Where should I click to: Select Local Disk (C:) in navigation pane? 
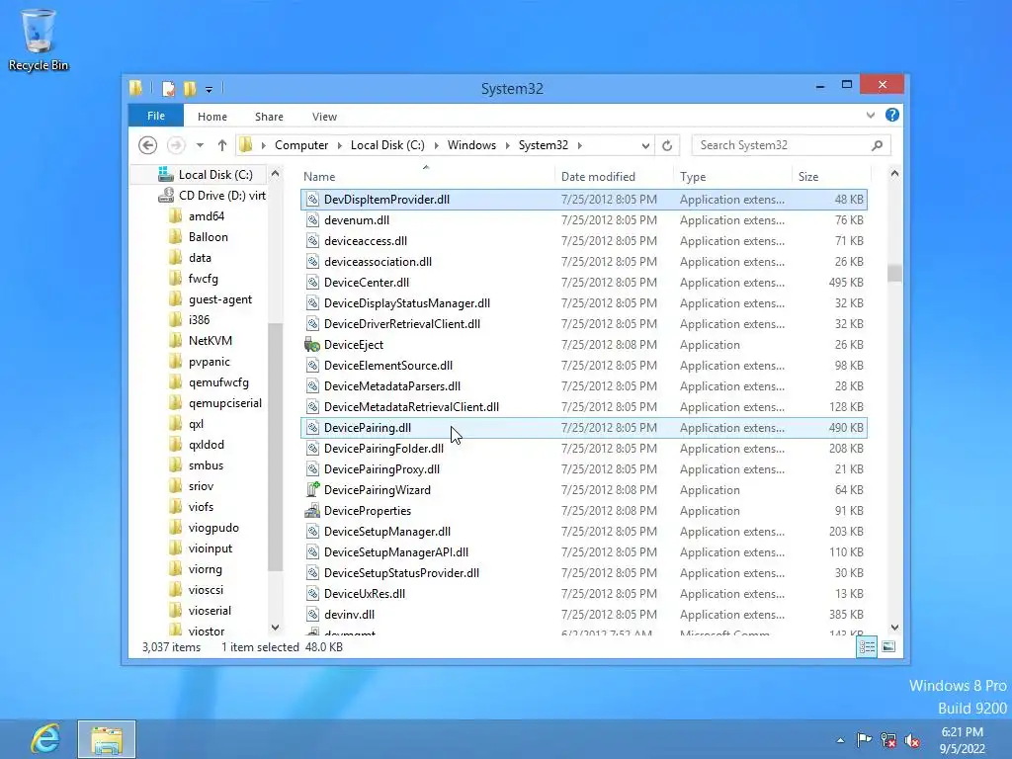214,174
